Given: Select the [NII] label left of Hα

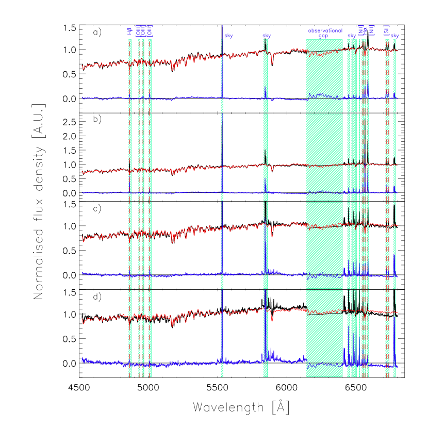Looking at the screenshot, I should point(360,30).
